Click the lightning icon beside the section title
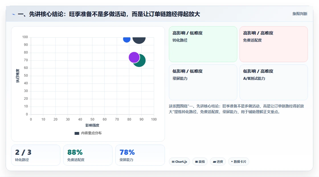 14,14
